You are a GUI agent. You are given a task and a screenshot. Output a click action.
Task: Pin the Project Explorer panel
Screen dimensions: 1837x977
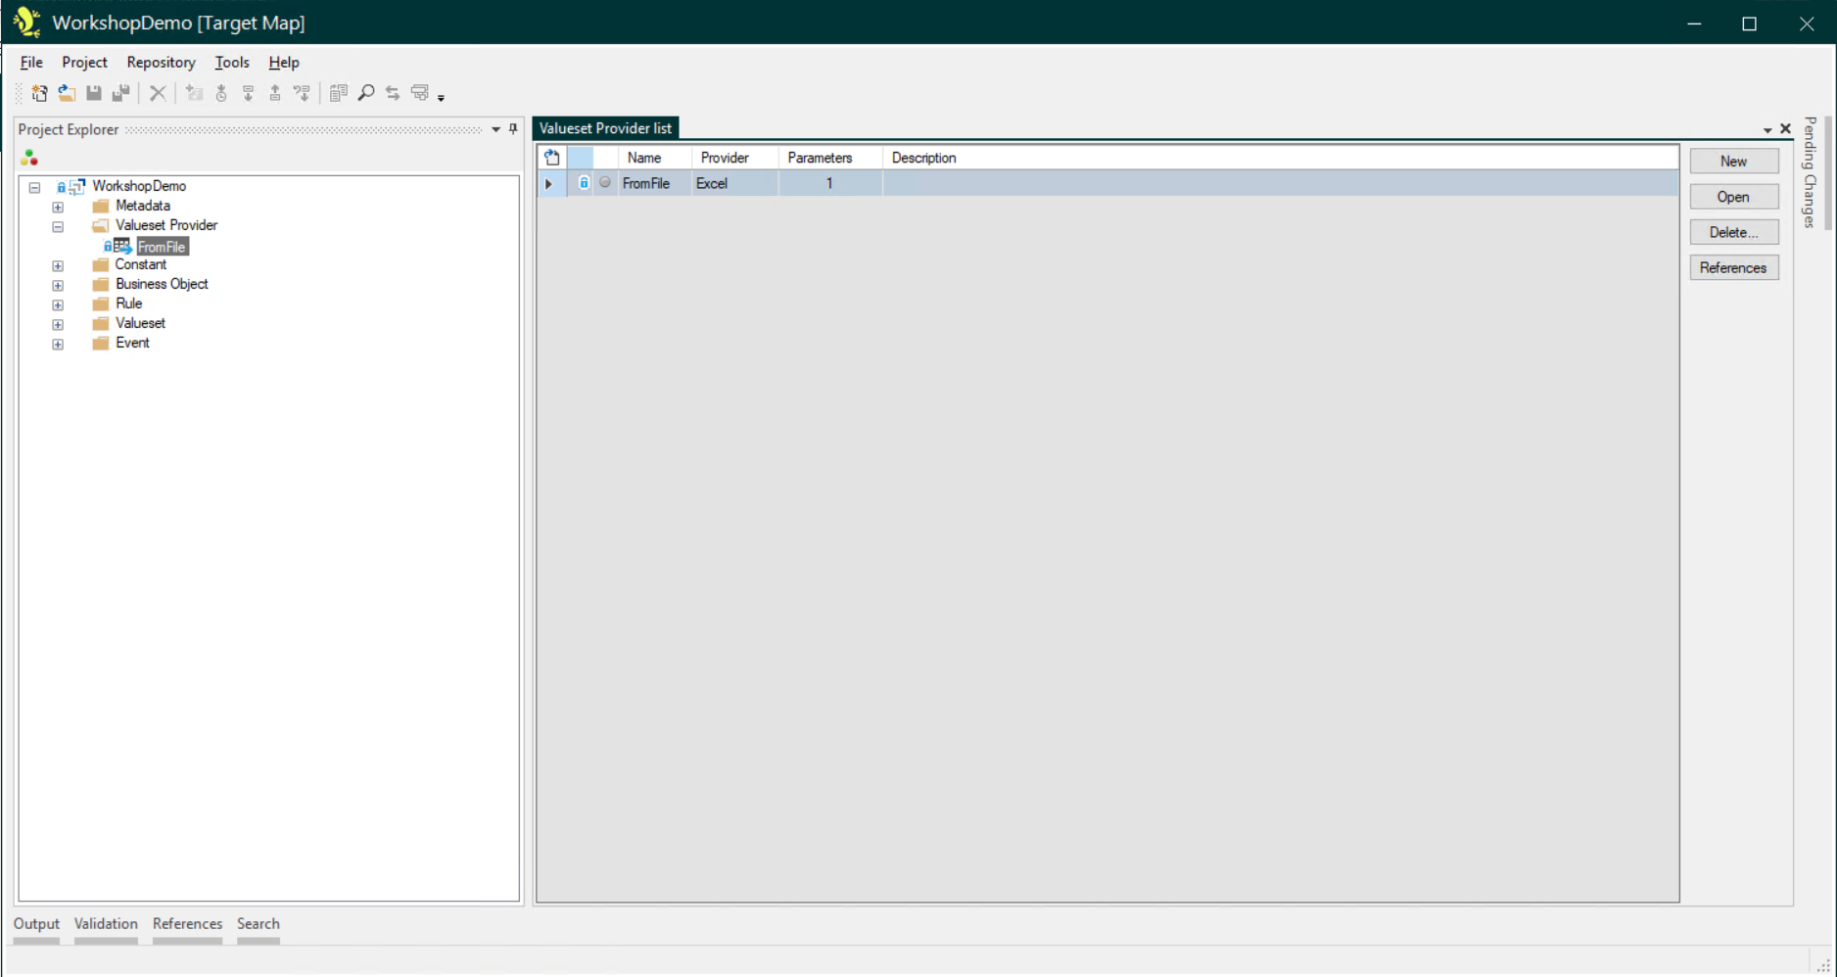coord(513,129)
